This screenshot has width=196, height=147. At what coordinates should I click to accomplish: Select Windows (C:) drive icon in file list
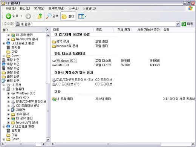click(54, 61)
